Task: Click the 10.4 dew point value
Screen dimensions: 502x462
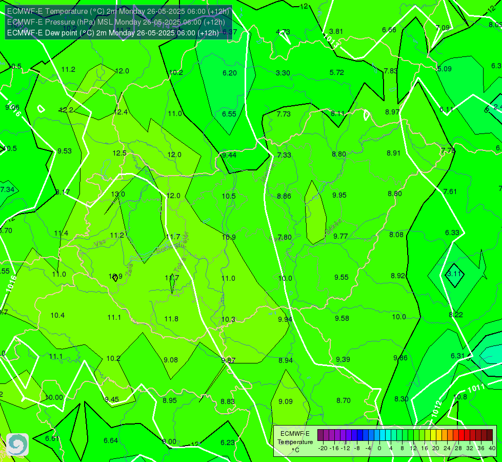Action: [x=57, y=316]
